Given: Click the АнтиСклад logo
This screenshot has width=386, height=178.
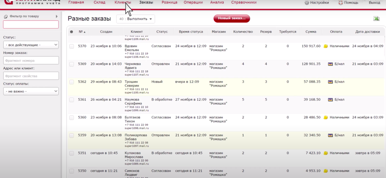Looking at the screenshot, I should click(x=32, y=2).
